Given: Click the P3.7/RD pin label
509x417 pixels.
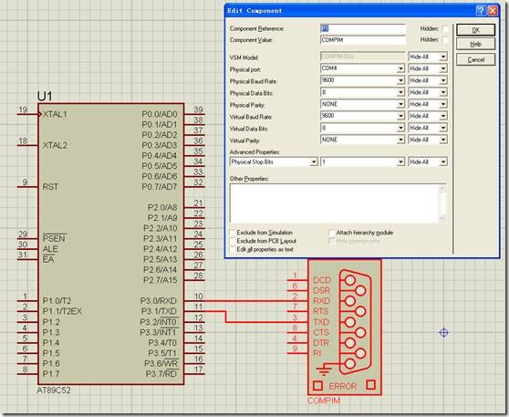Looking at the screenshot, I should click(161, 374).
